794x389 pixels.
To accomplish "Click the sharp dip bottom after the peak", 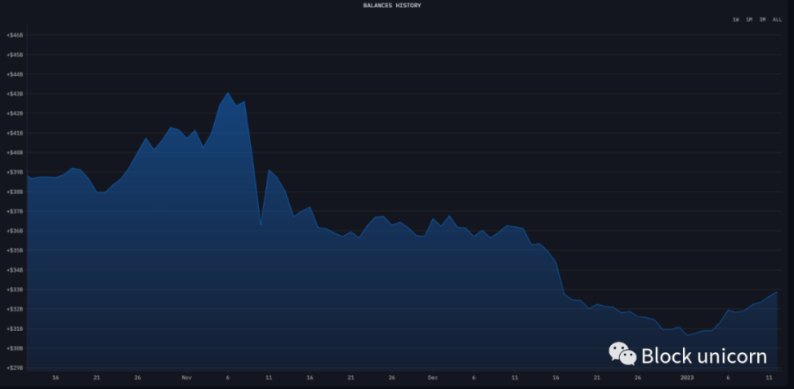I will pyautogui.click(x=260, y=225).
